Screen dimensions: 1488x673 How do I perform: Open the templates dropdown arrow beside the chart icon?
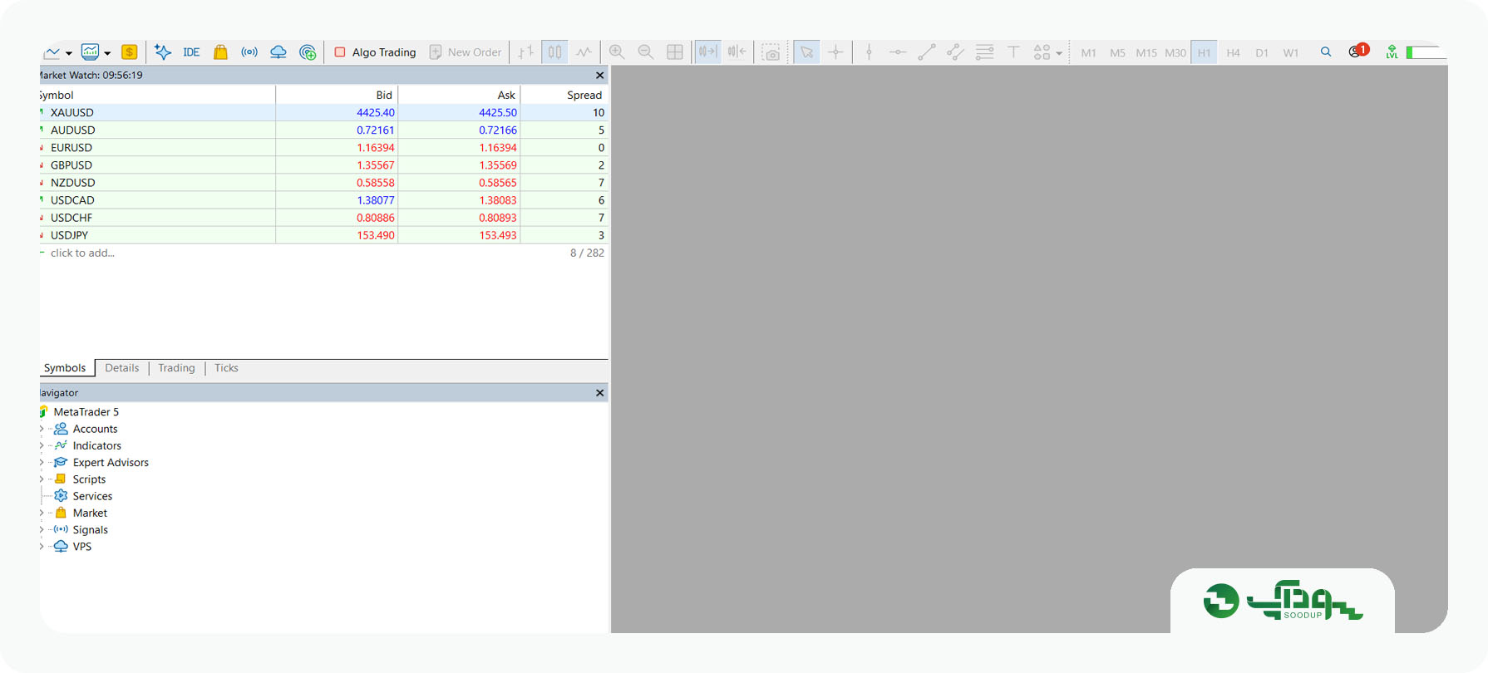pyautogui.click(x=107, y=53)
